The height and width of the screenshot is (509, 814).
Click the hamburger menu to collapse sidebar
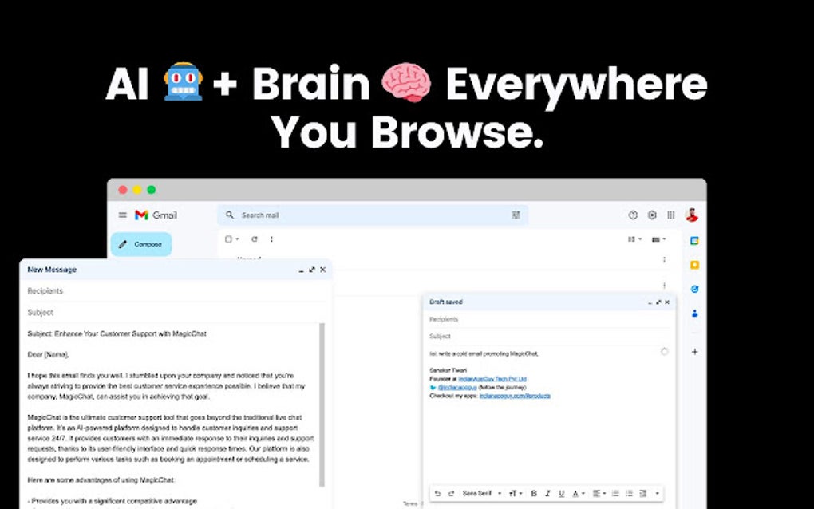122,215
